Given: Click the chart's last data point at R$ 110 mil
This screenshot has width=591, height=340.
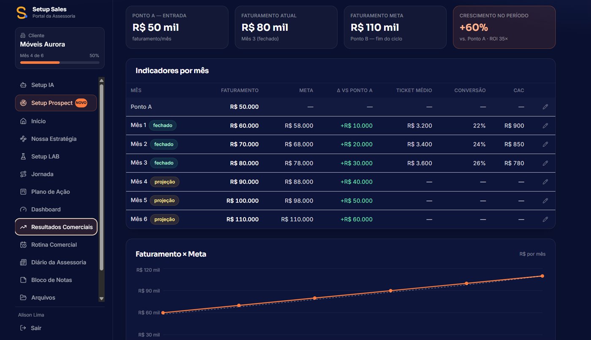Looking at the screenshot, I should pos(542,276).
